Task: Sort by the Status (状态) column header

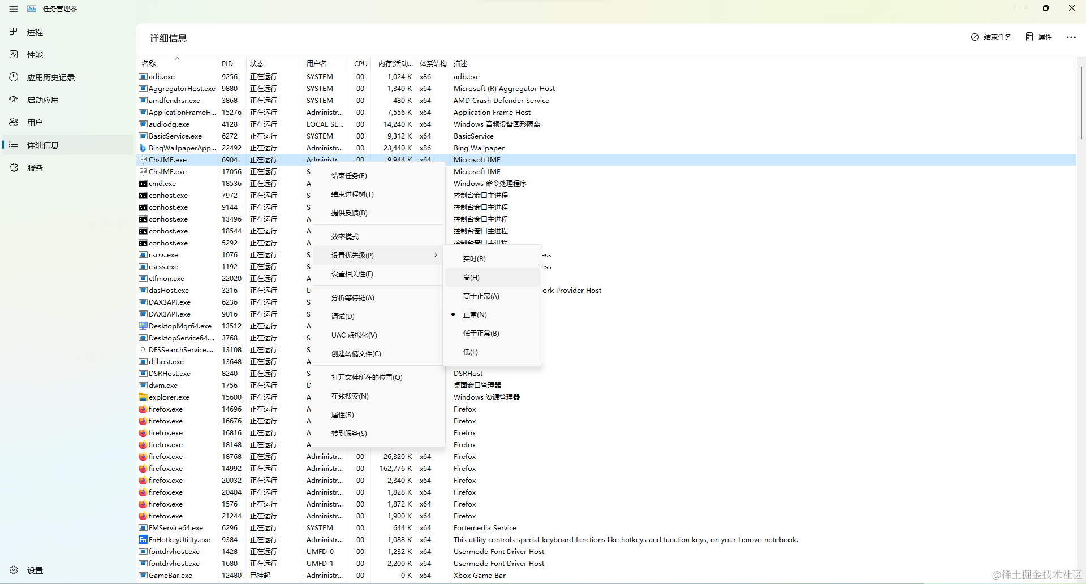Action: point(274,63)
